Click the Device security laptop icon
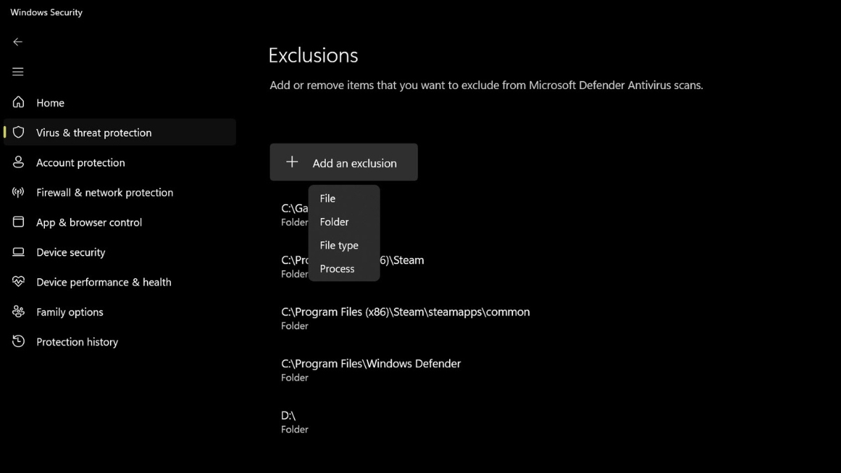 19,252
